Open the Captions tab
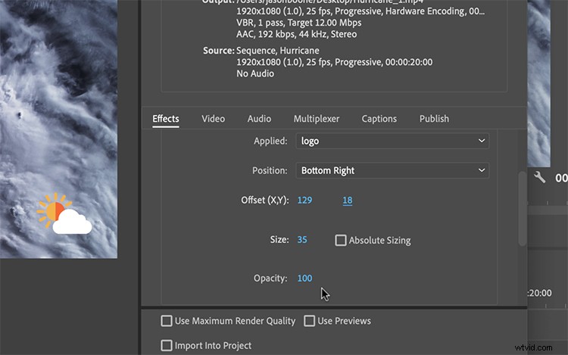The width and height of the screenshot is (568, 355). pos(379,119)
